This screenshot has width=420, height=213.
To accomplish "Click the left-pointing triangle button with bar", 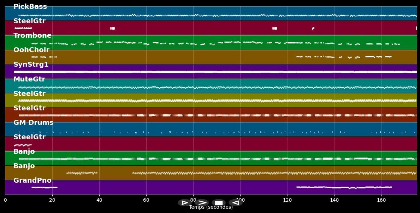I will pos(235,203).
